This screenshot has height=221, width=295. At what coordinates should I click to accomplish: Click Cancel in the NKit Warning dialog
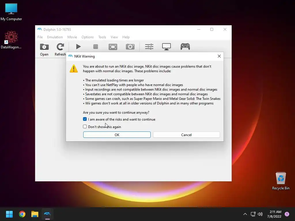point(186,135)
